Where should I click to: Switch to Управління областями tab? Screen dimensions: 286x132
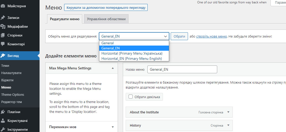[106, 19]
